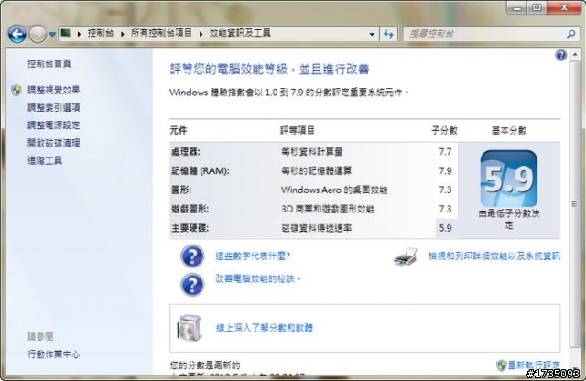Refresh the page with the refresh icon
Screen dimensions: 586x381
click(388, 35)
